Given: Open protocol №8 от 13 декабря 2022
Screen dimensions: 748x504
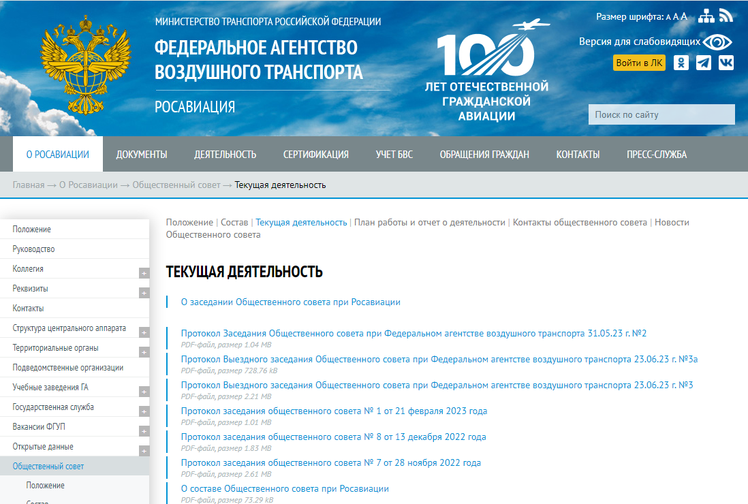Looking at the screenshot, I should click(333, 437).
